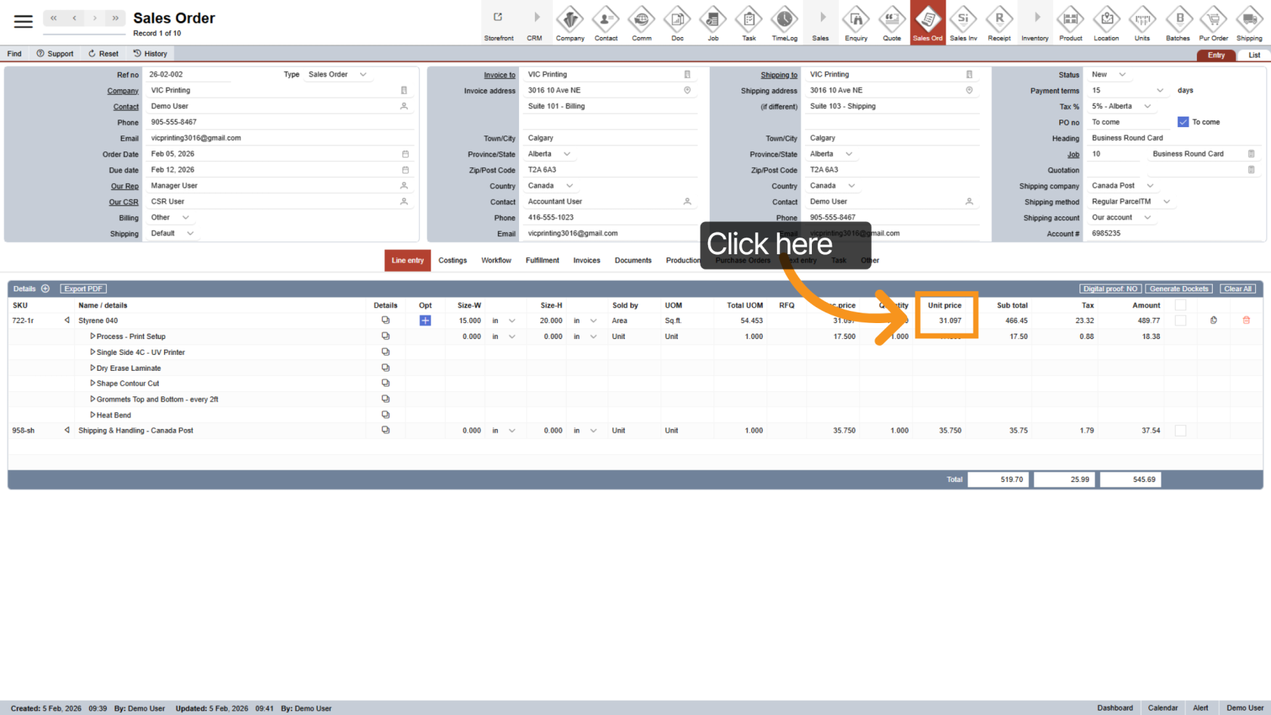Viewport: 1271px width, 715px height.
Task: Switch to the Costings tab
Action: (x=452, y=260)
